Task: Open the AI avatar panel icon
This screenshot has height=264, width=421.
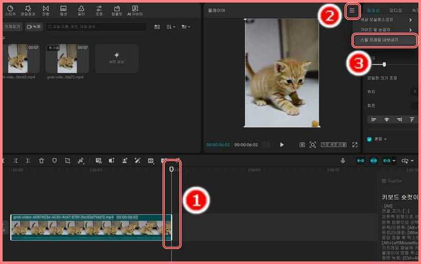Action: [135, 10]
